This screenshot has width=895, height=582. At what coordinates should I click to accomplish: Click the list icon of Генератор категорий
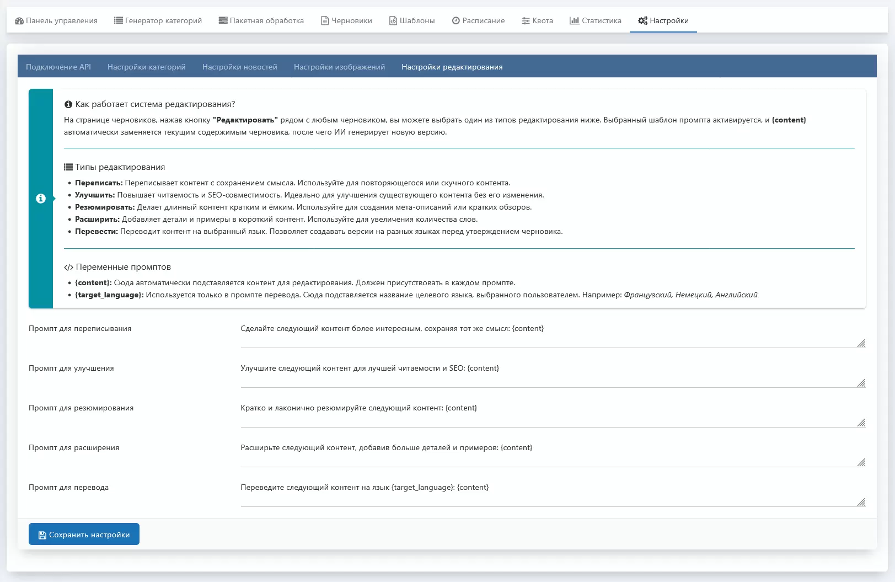pyautogui.click(x=118, y=21)
